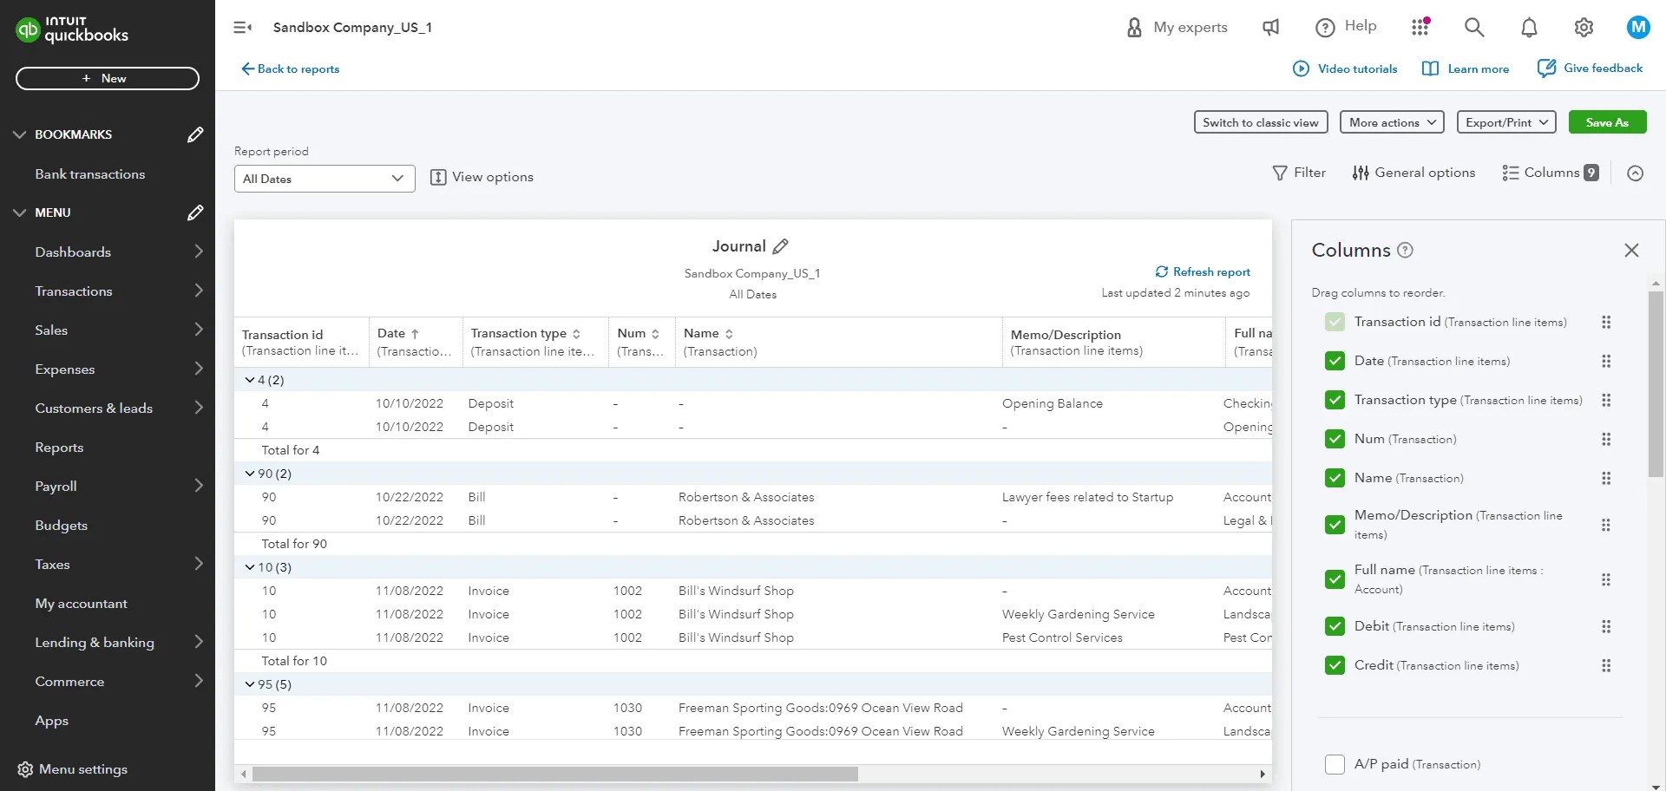Open the announcements megaphone icon
This screenshot has width=1666, height=791.
coord(1270,28)
